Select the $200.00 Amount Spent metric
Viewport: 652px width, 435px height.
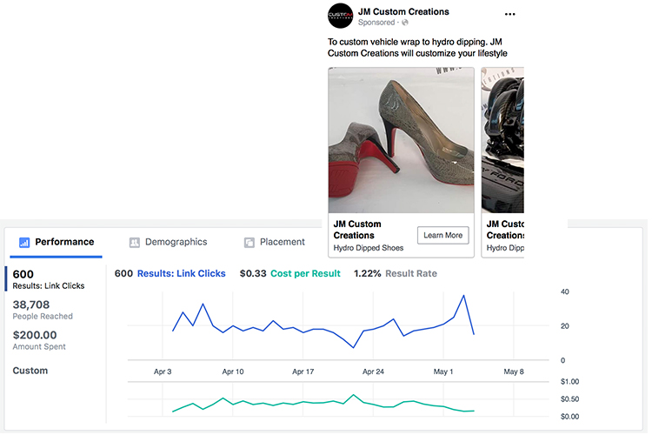(x=39, y=340)
